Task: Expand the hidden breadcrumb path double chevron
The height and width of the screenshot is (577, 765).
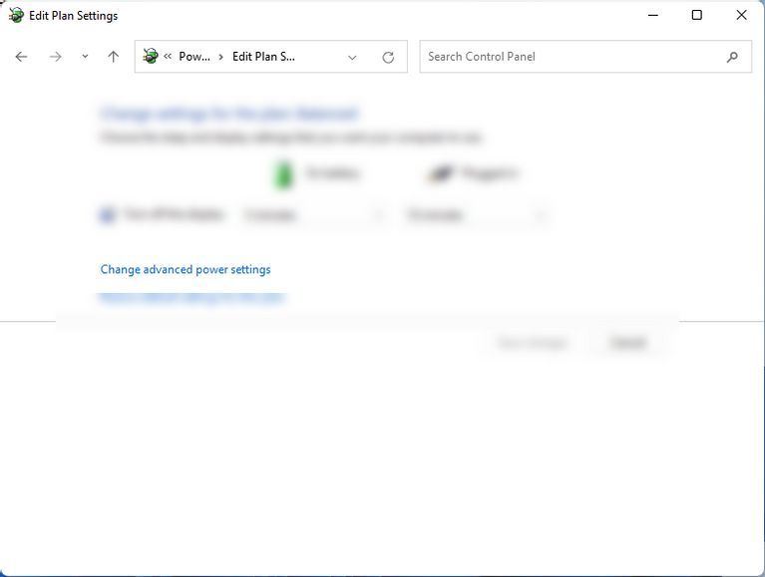Action: tap(169, 57)
